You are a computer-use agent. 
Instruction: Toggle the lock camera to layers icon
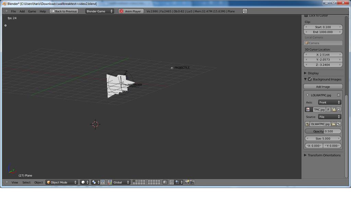point(165,182)
